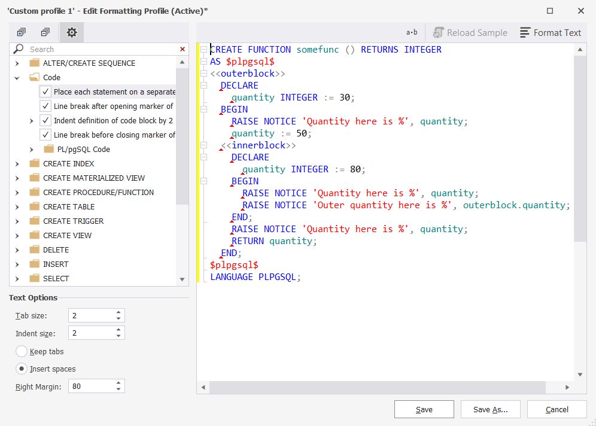Collapse the CREATE FUNCTION code fold marker

pos(203,50)
